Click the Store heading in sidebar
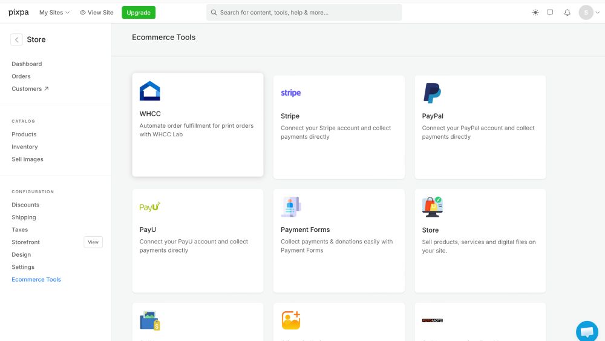This screenshot has width=605, height=341. (36, 39)
